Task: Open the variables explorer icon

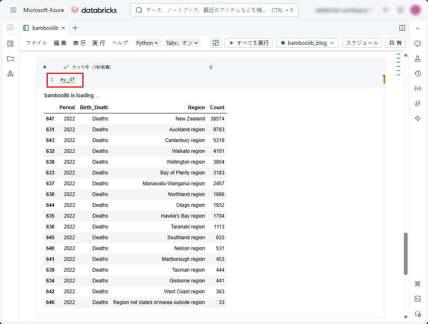Action: [x=418, y=88]
